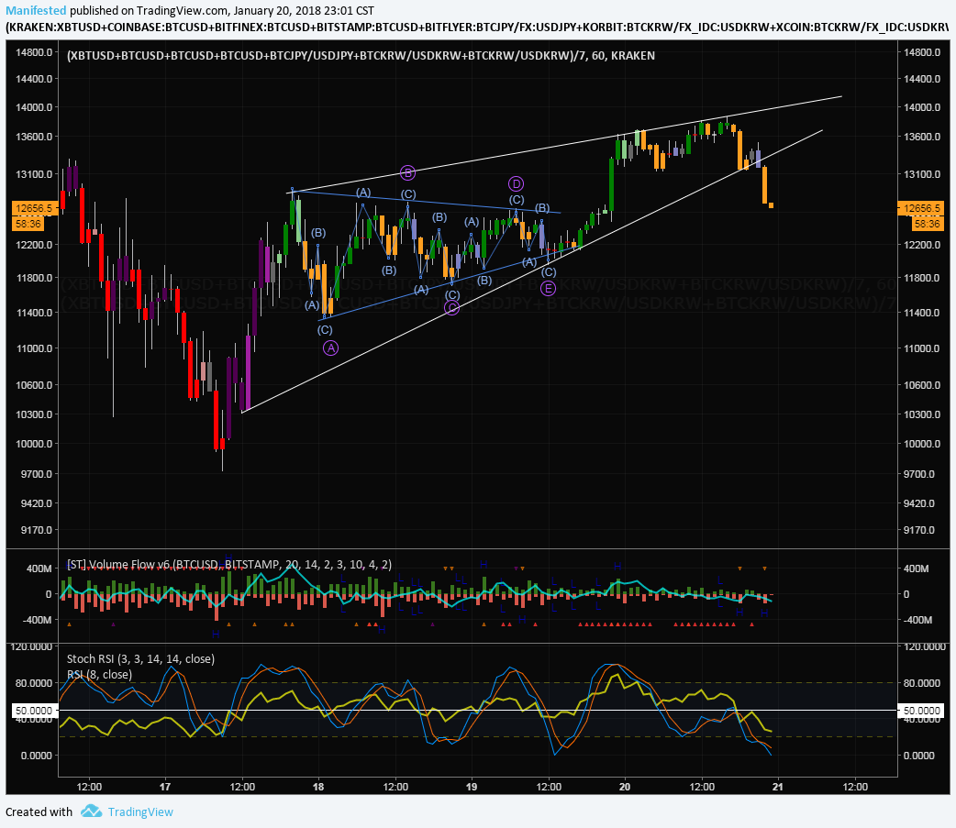Screen dimensions: 956x828
Task: Select the white horizontal 50 line in RSI pane
Action: click(477, 711)
